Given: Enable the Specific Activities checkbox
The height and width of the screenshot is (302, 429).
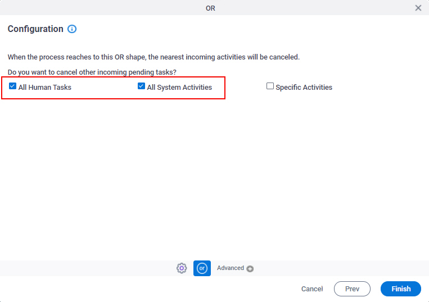Looking at the screenshot, I should pos(270,86).
